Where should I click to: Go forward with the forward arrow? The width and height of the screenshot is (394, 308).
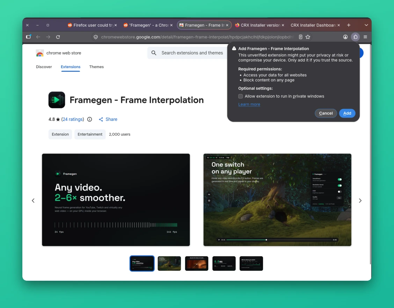click(48, 37)
